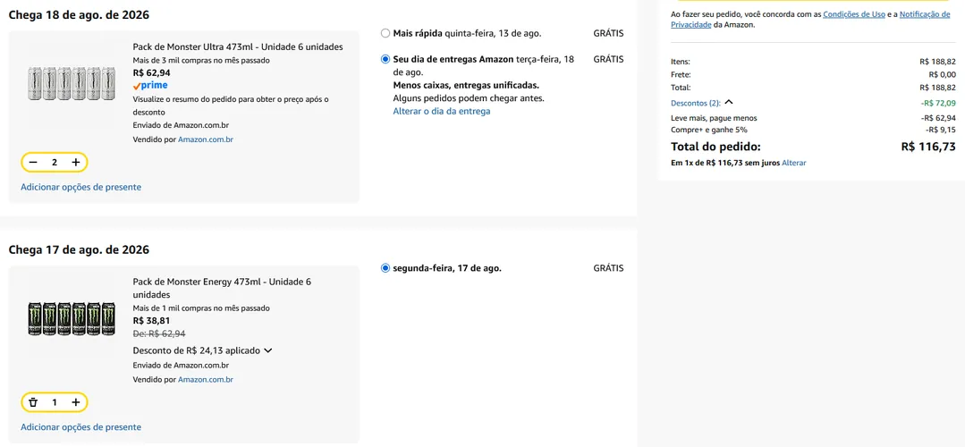This screenshot has width=965, height=447.
Task: Open the Notificação de Privacidade link
Action: point(925,14)
